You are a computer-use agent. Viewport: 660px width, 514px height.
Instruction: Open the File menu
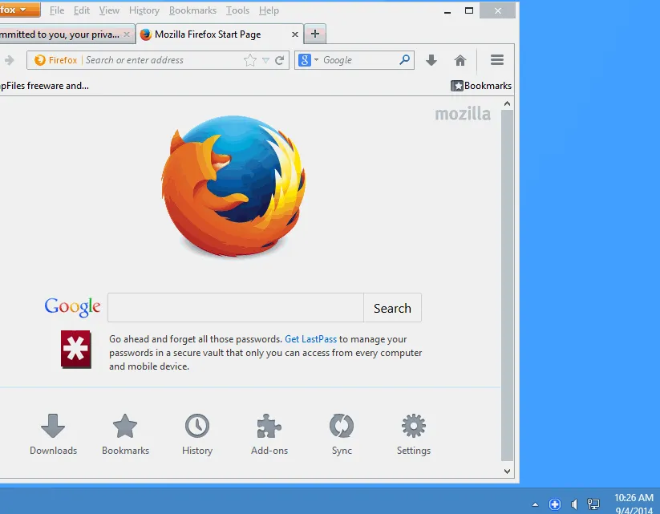(57, 10)
